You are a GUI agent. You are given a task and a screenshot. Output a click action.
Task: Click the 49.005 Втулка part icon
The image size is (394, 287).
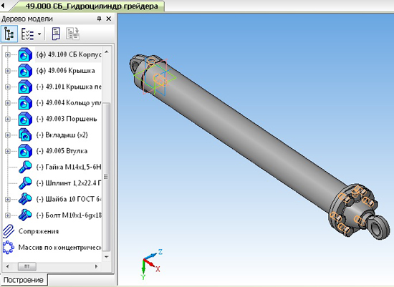coord(25,151)
